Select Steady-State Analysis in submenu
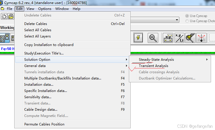Screen dimensions: 215x130 (170, 60)
